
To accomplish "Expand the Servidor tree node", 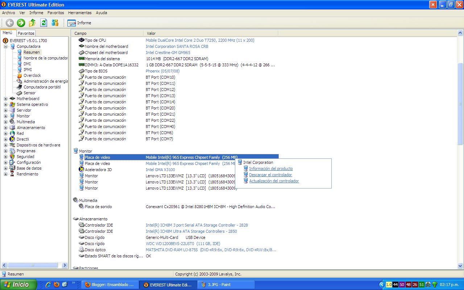I will coord(5,110).
